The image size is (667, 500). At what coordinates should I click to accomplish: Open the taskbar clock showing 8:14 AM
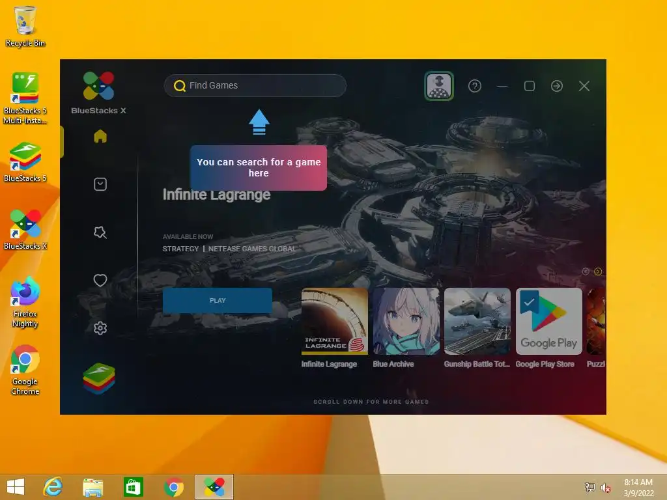click(x=638, y=487)
